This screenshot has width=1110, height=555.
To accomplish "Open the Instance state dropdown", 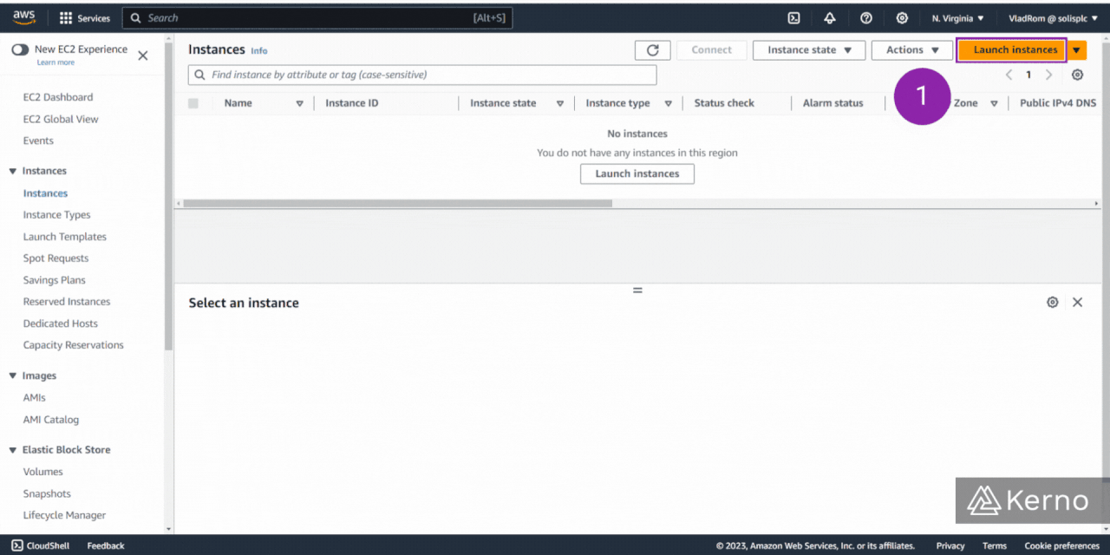I will tap(809, 50).
